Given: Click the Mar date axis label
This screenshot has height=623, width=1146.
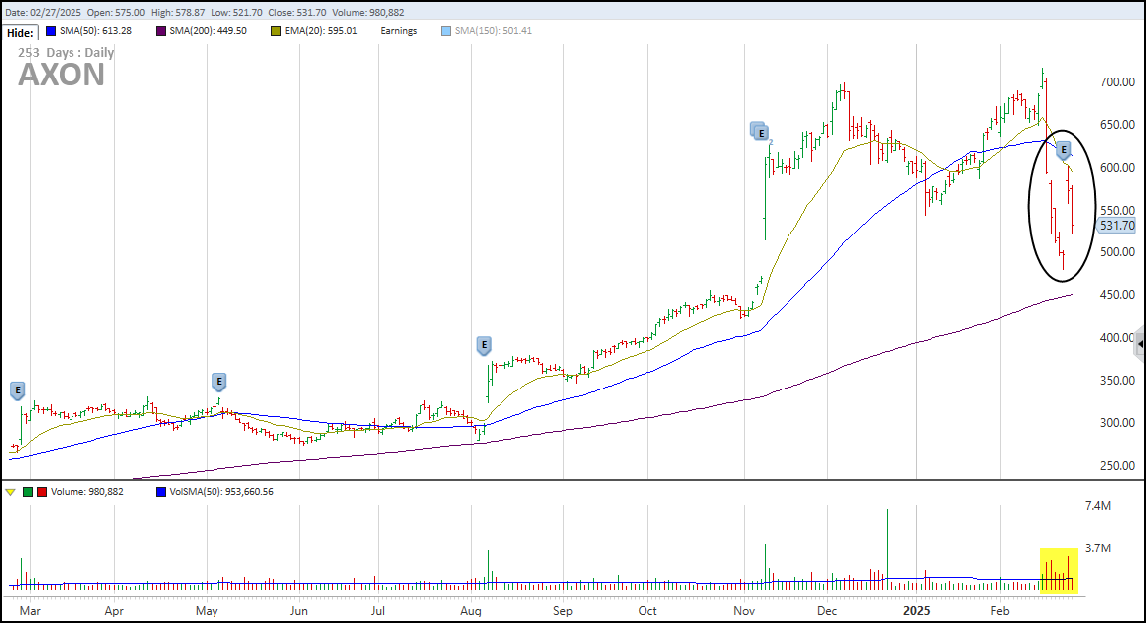Looking at the screenshot, I should pyautogui.click(x=30, y=610).
